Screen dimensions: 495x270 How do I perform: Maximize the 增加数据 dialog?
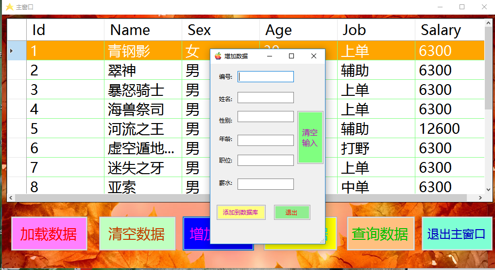291,56
